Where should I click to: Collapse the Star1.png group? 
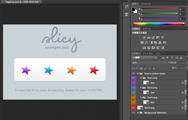141,78
